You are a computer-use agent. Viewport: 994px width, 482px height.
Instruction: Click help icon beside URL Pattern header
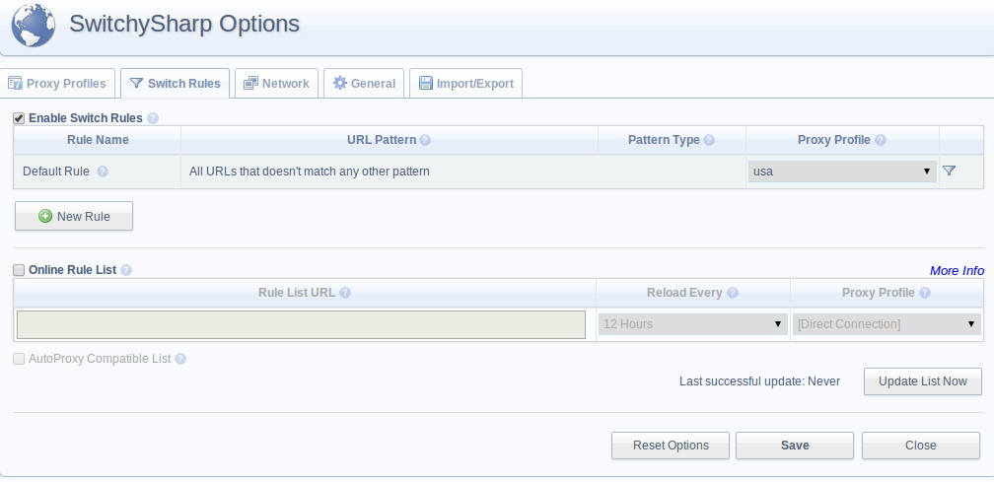click(x=425, y=140)
